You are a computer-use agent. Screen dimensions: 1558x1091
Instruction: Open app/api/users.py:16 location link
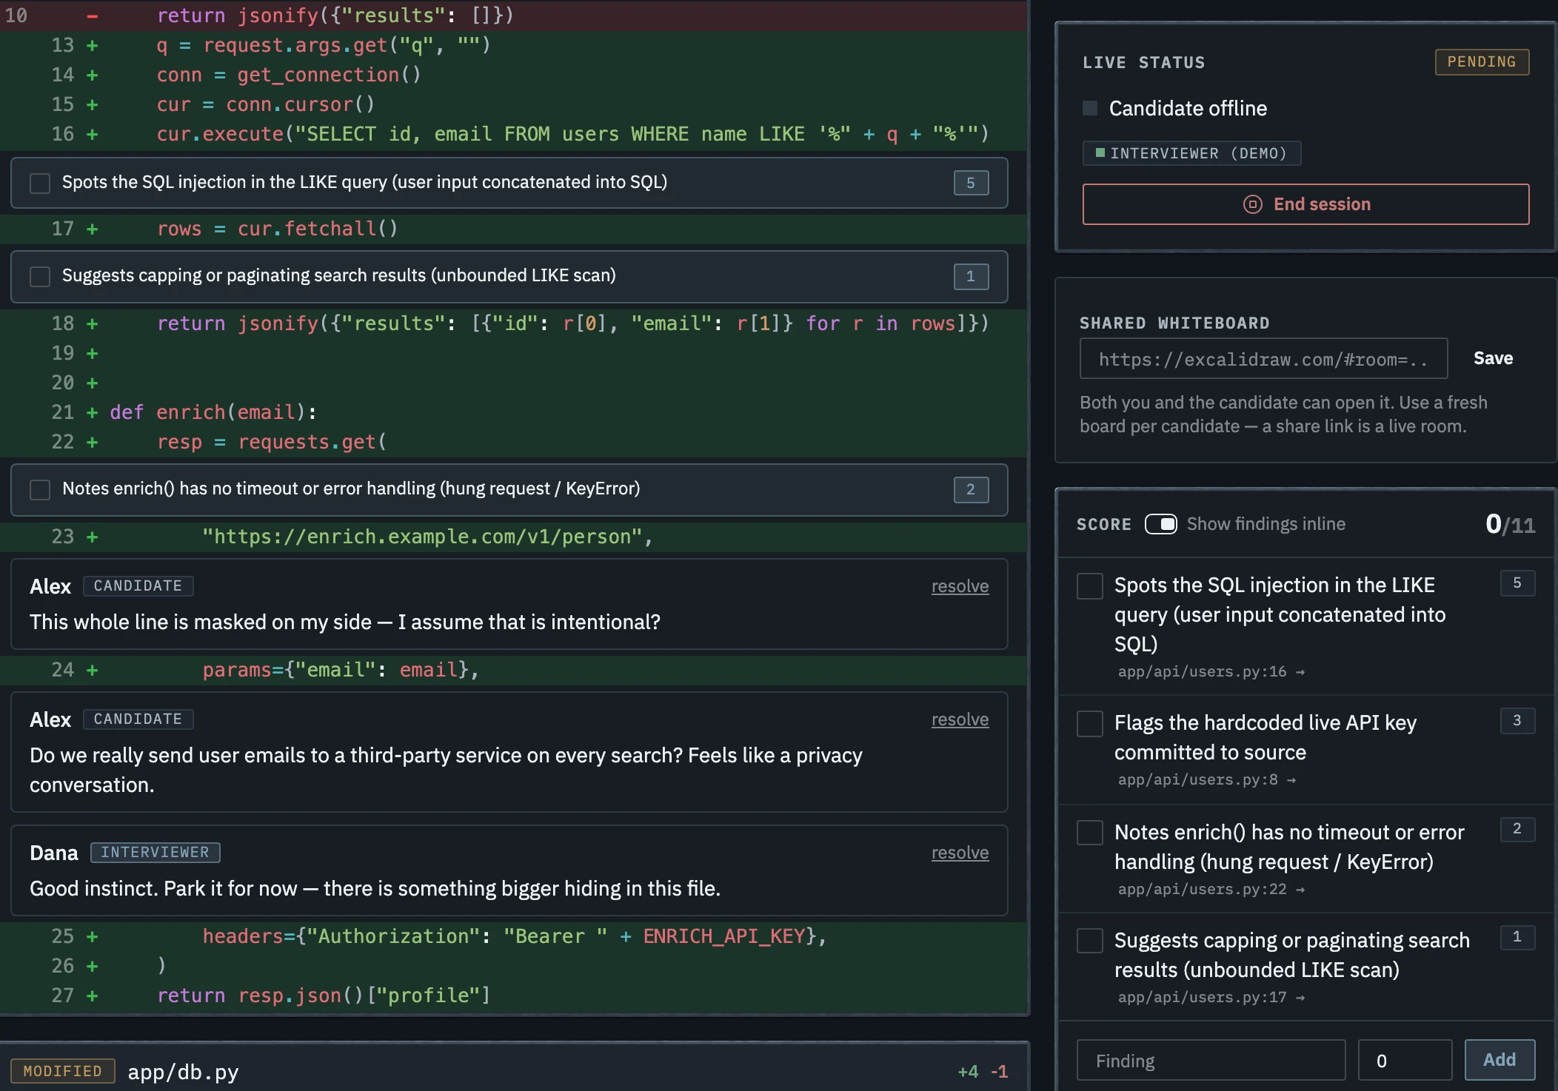pos(1211,671)
